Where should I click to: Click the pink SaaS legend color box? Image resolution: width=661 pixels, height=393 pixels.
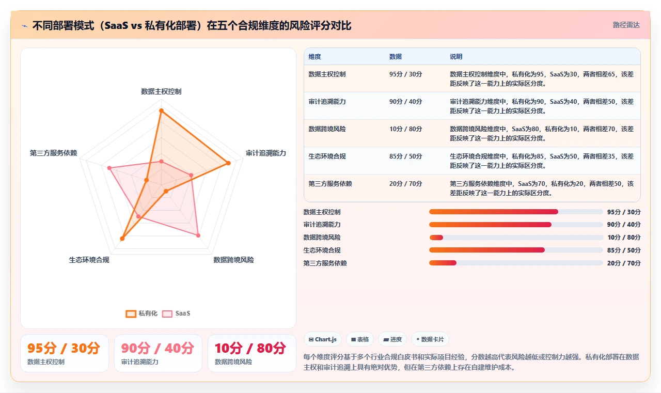(167, 313)
